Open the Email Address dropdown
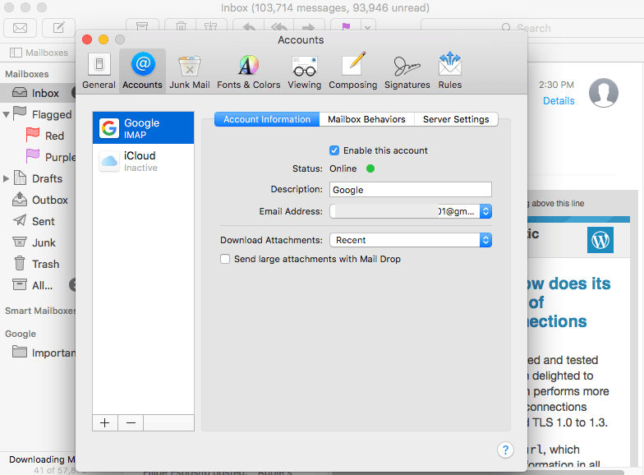644x475 pixels. pos(485,211)
